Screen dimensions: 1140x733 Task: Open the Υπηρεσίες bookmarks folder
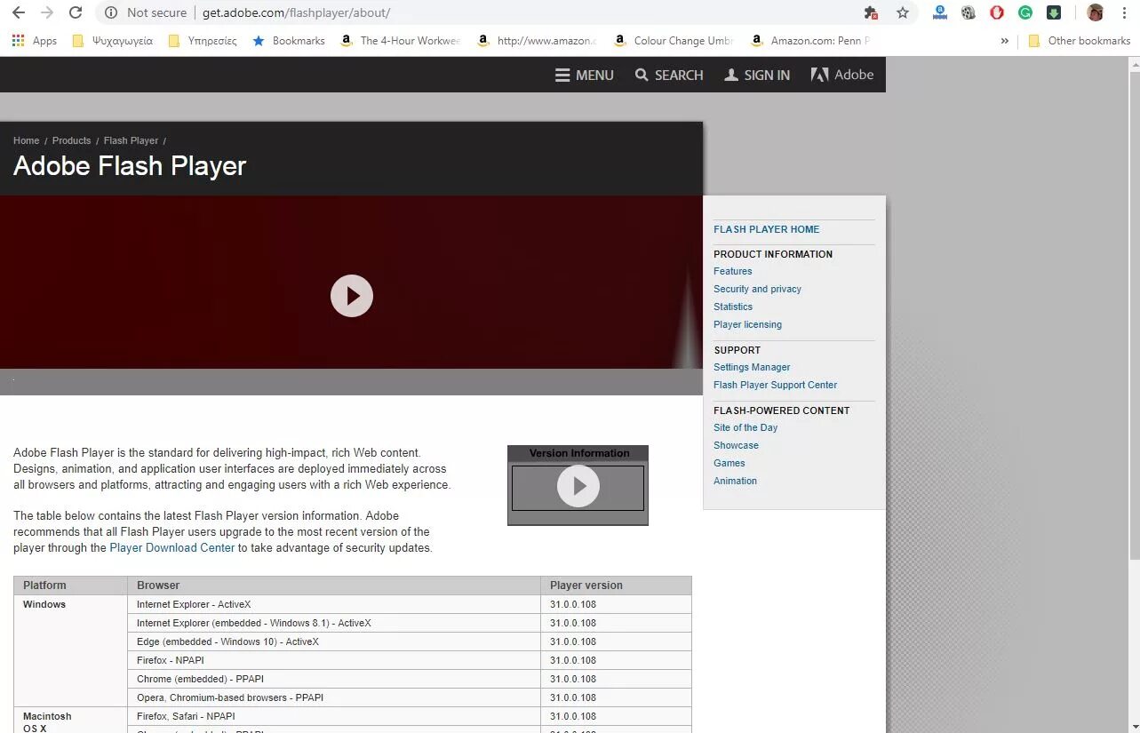coord(203,41)
